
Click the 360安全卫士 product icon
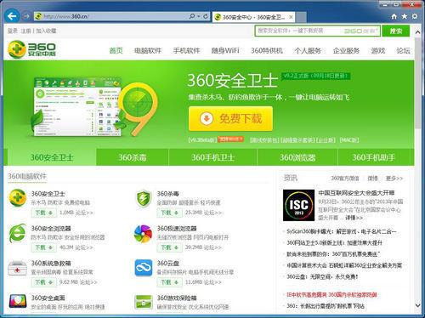(17, 197)
